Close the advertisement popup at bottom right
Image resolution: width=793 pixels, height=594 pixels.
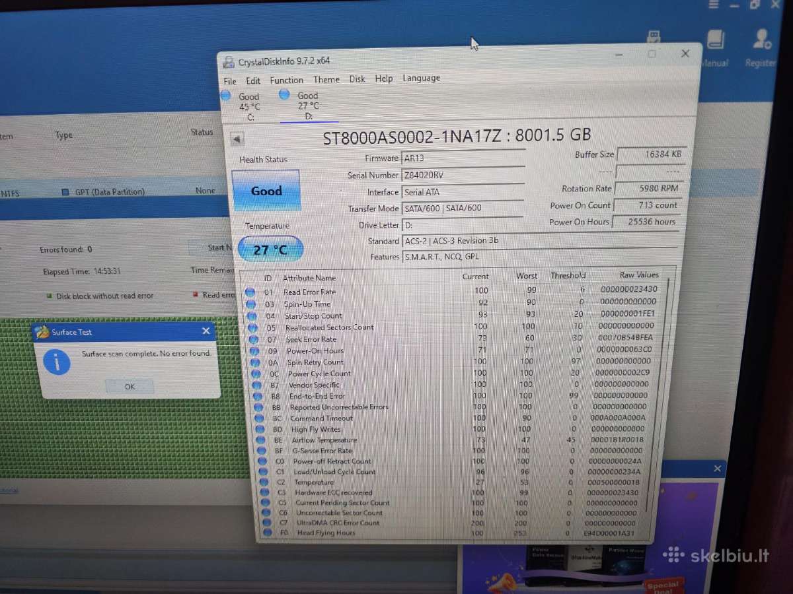[x=717, y=469]
